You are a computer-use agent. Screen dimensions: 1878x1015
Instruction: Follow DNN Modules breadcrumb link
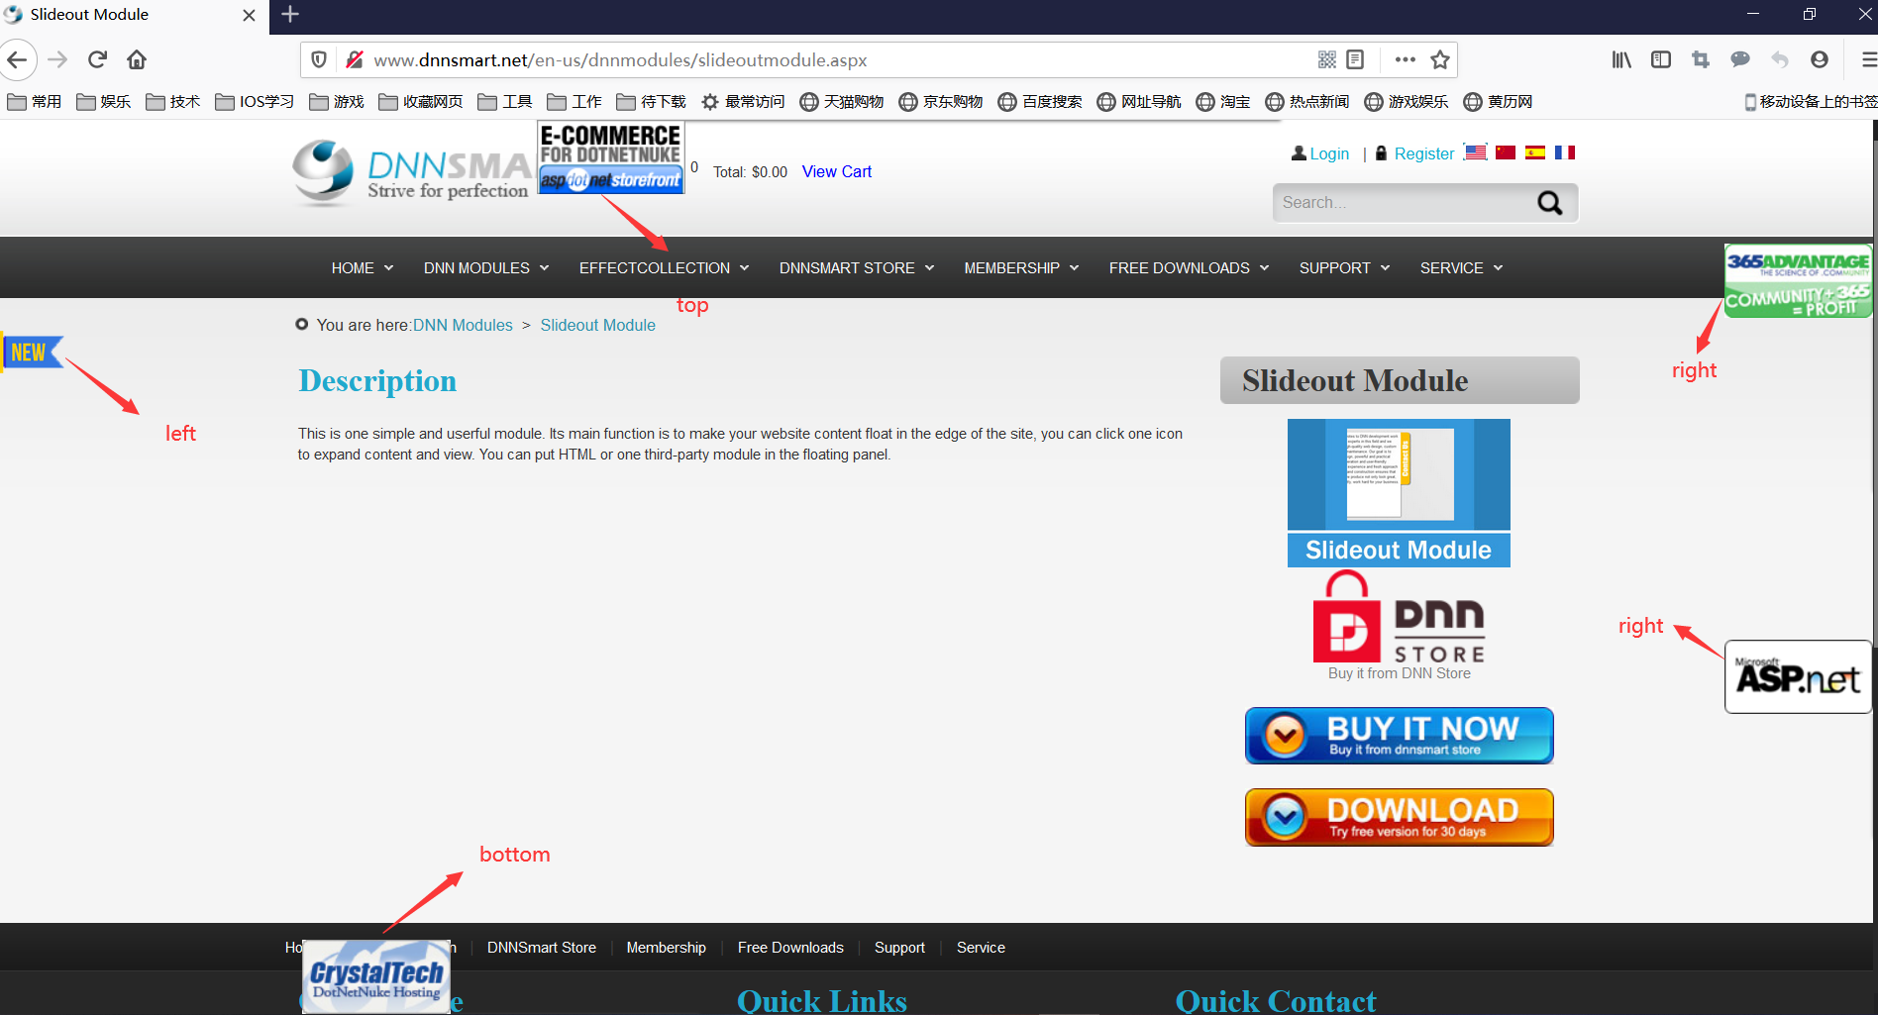463,325
